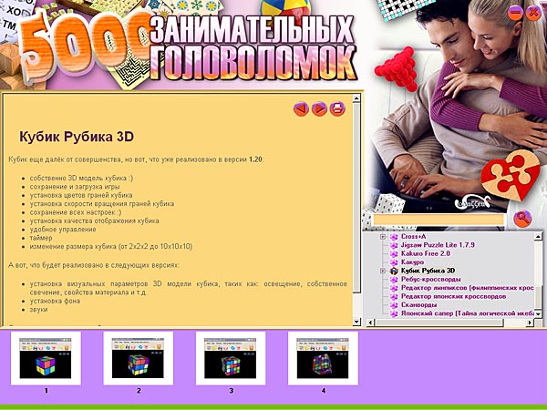Click the magnifier search button
Image resolution: width=547 pixels, height=410 pixels.
tap(521, 219)
